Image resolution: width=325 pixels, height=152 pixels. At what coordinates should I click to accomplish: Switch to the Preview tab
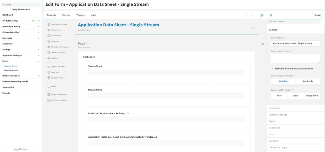(x=66, y=15)
